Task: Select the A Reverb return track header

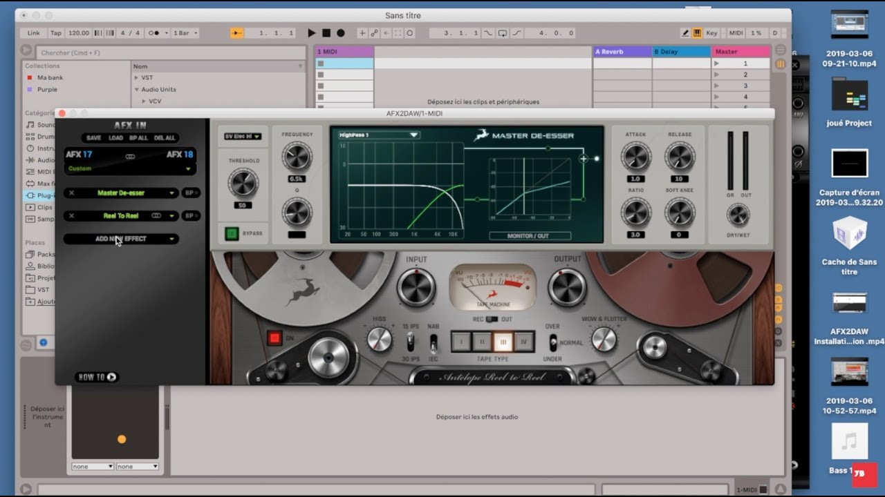Action: [622, 52]
